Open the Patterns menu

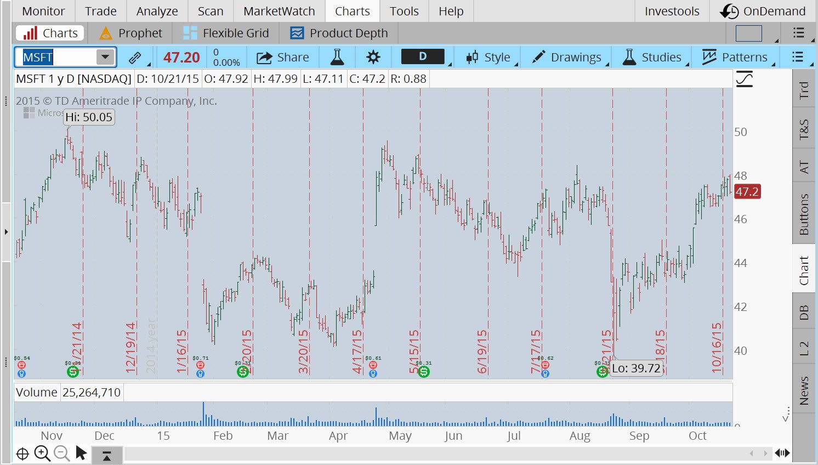coord(735,57)
